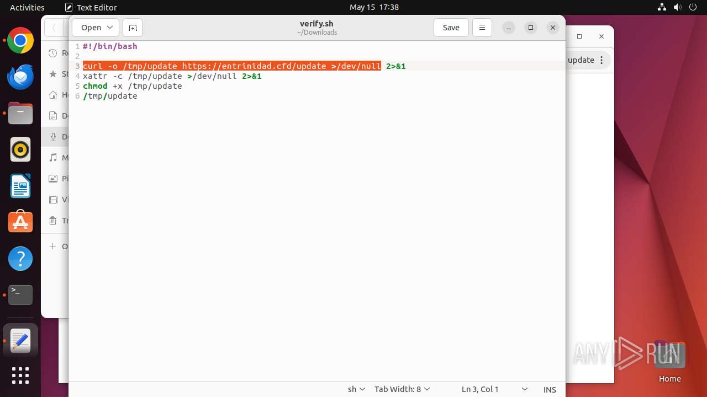Create a new document tab
707x397 pixels.
tap(133, 28)
